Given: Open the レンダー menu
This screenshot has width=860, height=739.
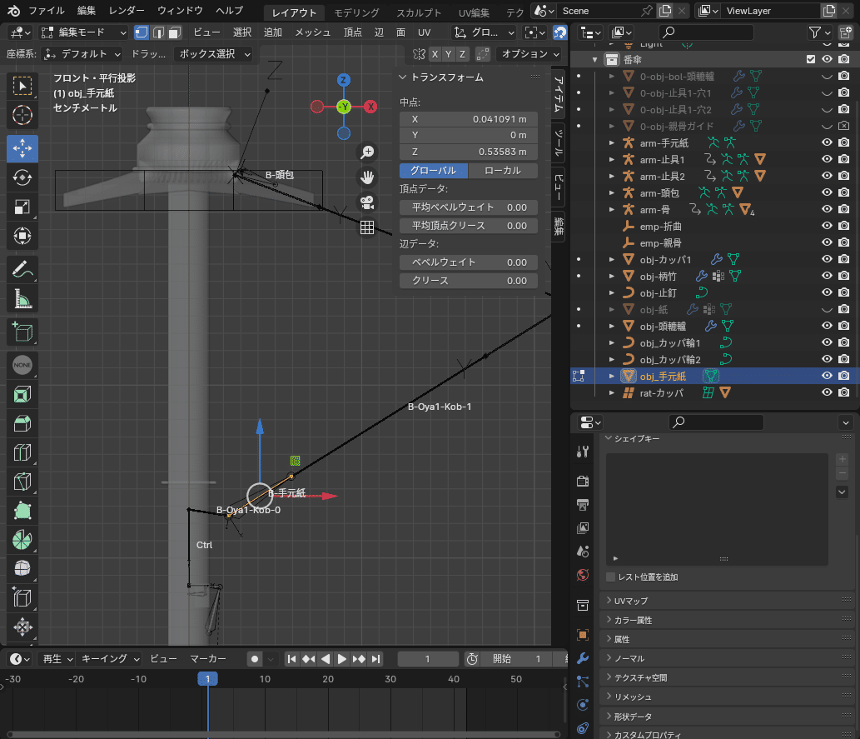Looking at the screenshot, I should click(127, 11).
